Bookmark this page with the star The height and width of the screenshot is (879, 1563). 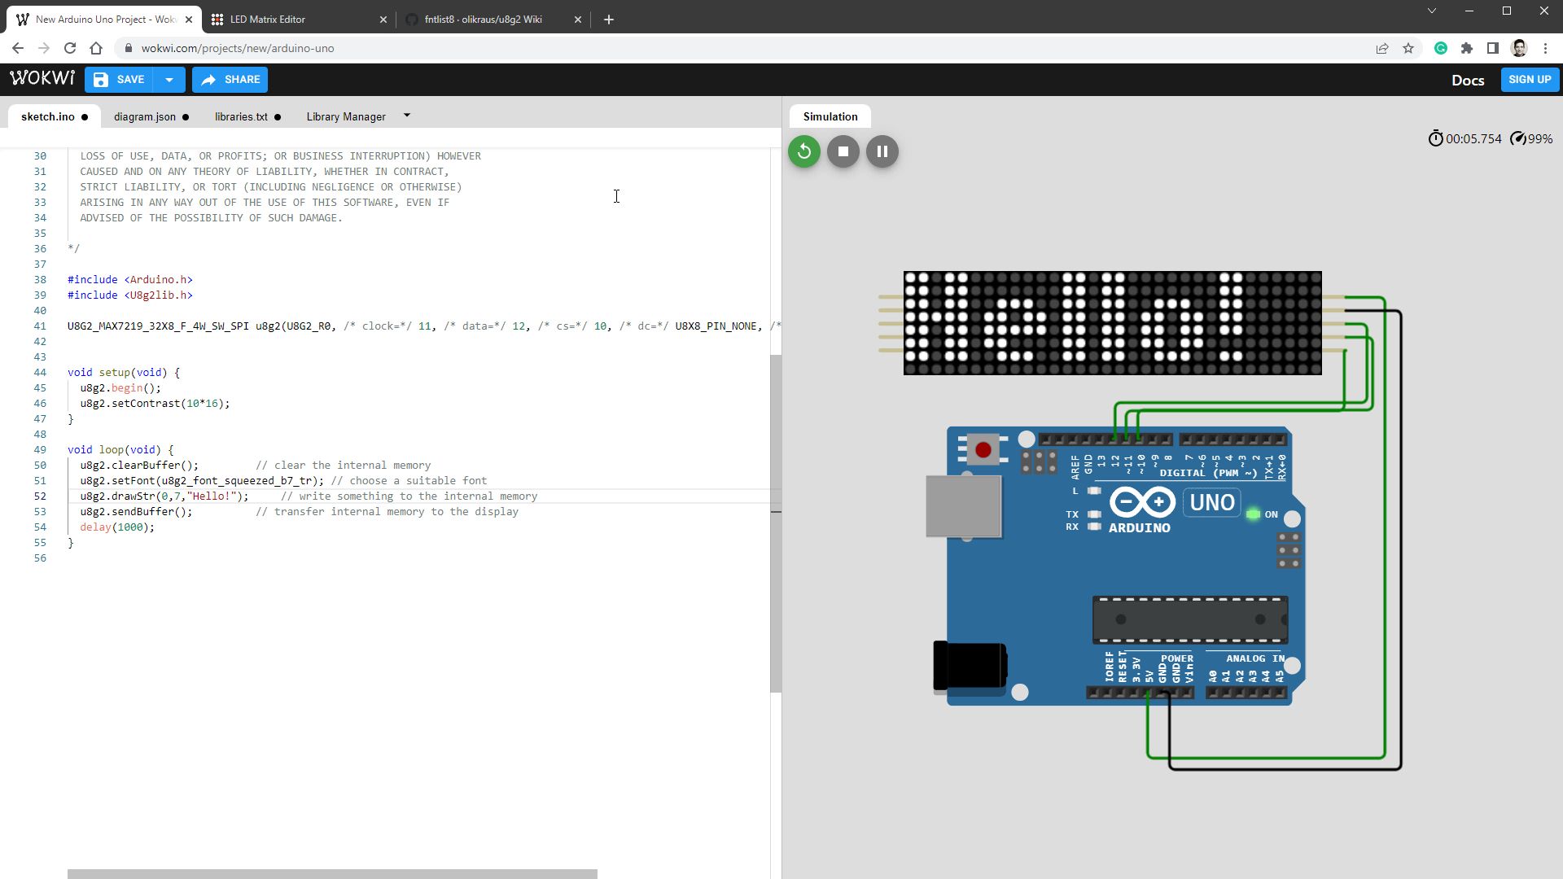(1408, 48)
